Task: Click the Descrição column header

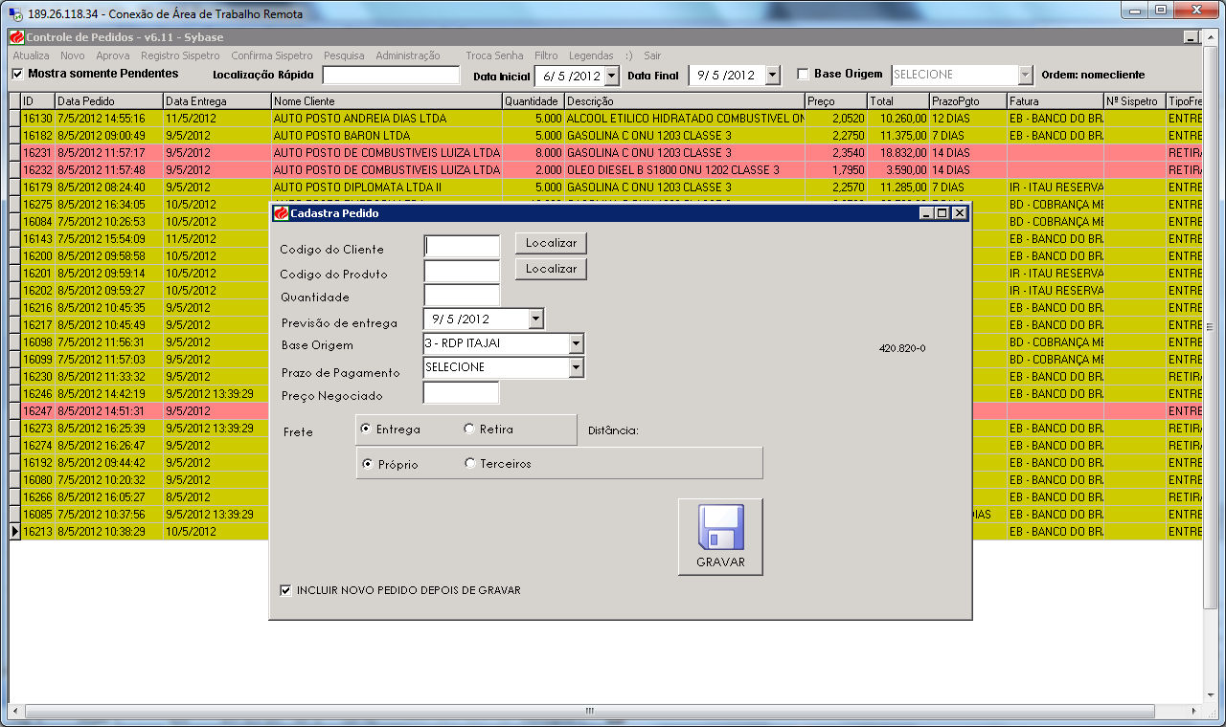Action: (684, 100)
